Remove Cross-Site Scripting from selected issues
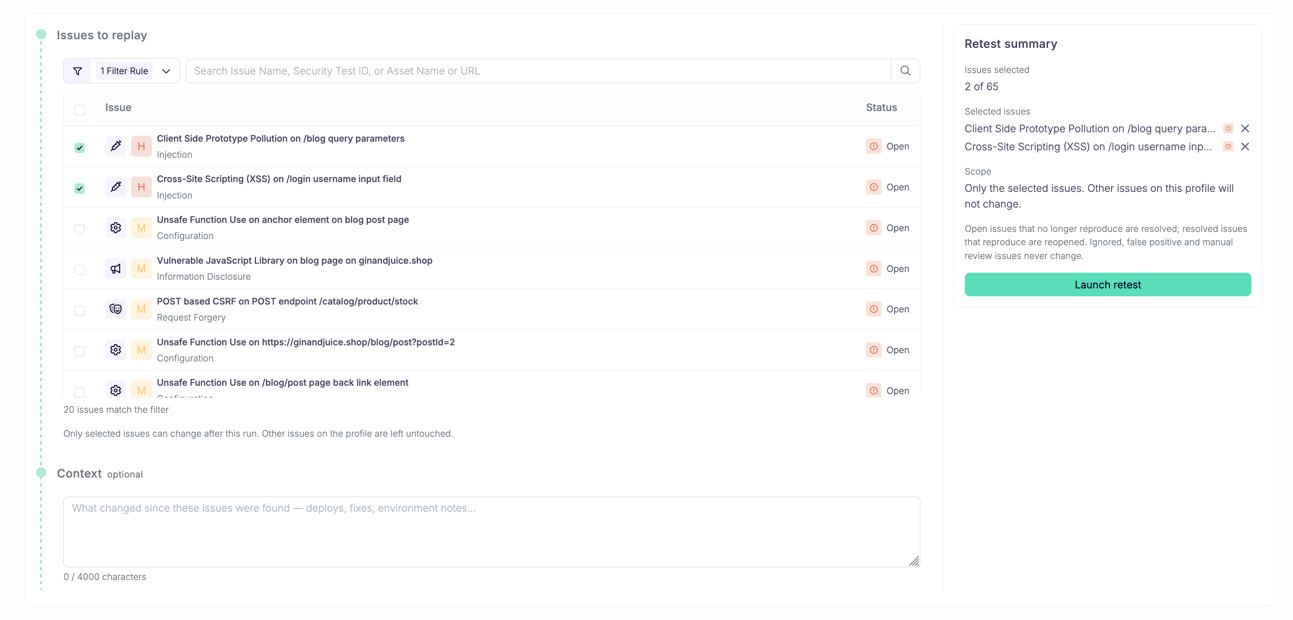Screen dimensions: 1293x620 coord(1245,146)
